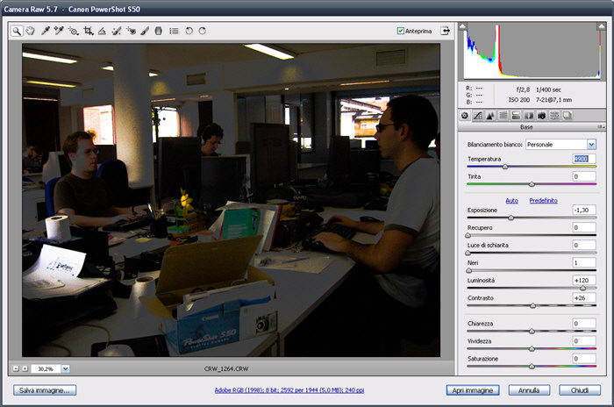Select the Hand tool

(30, 31)
